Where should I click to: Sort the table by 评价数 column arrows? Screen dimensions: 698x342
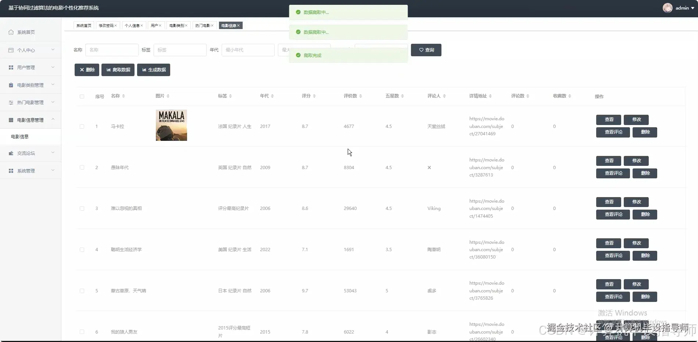pyautogui.click(x=361, y=96)
